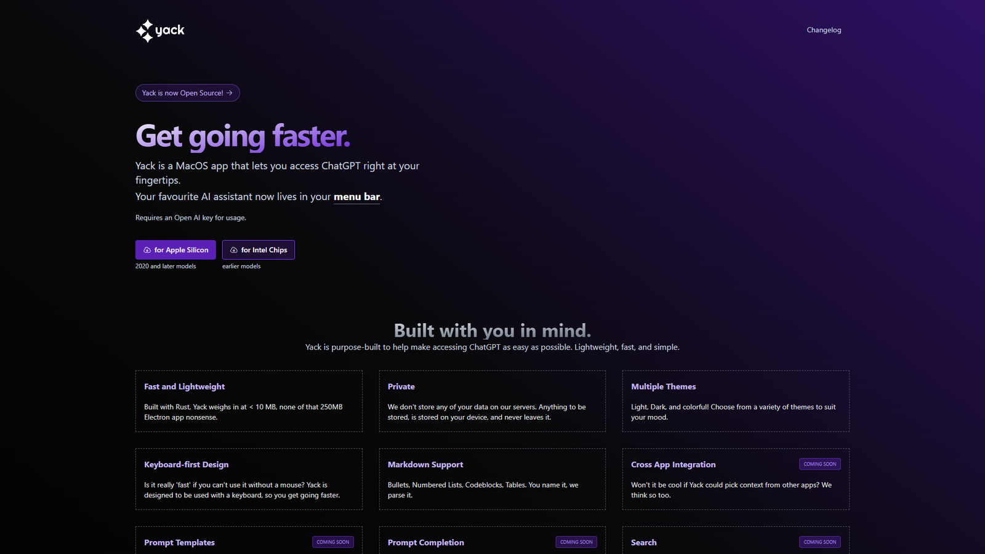Click the 'Yack is purpose-built' subtitle text
This screenshot has height=554, width=985.
click(492, 347)
